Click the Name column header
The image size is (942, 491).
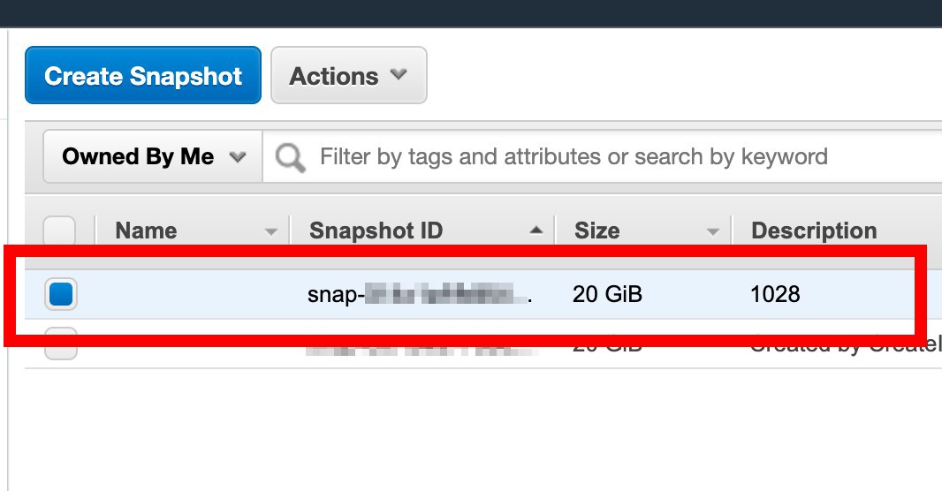146,230
